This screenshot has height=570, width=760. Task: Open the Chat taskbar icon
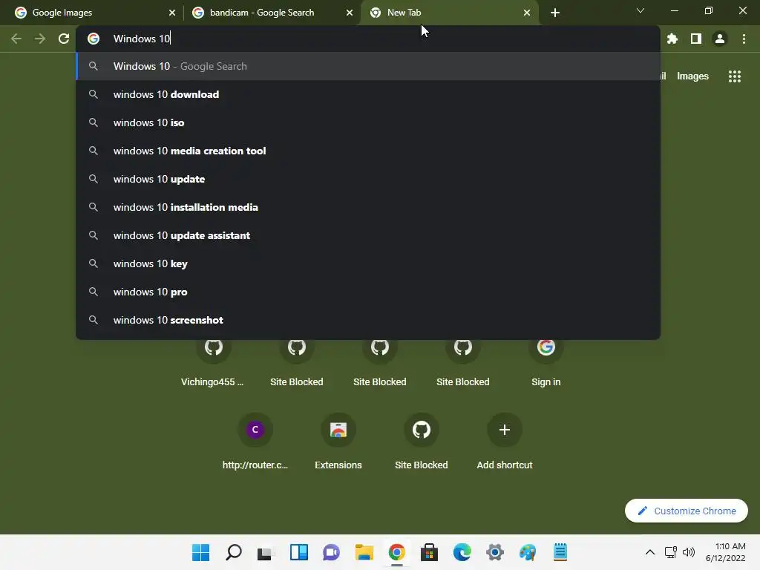tap(332, 552)
